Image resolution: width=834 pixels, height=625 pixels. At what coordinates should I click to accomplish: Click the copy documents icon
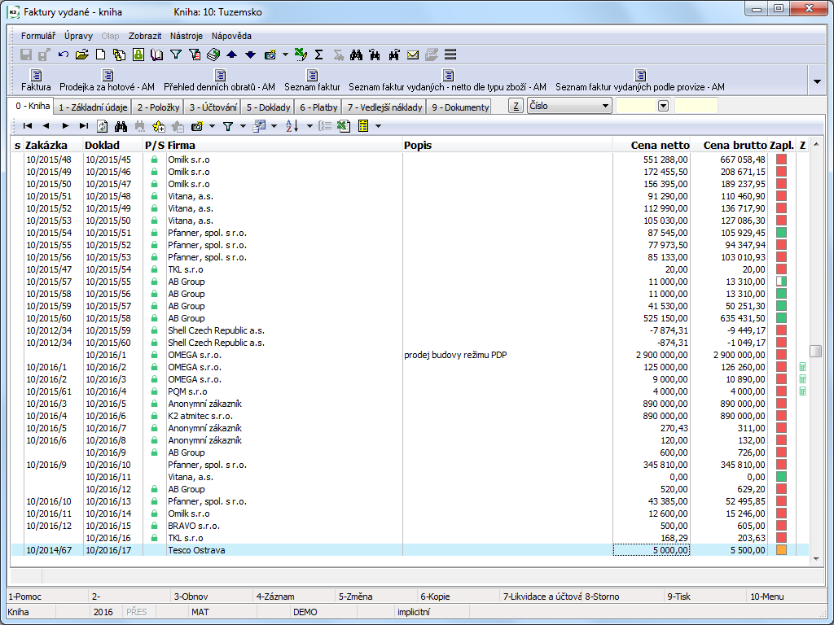point(119,55)
